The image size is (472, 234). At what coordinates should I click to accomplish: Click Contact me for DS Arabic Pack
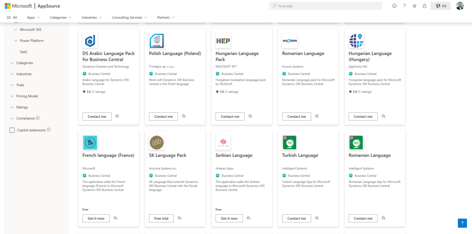coord(97,117)
